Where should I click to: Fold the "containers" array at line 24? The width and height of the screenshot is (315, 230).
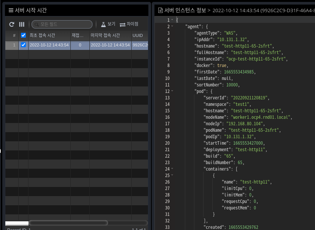[x=172, y=169]
